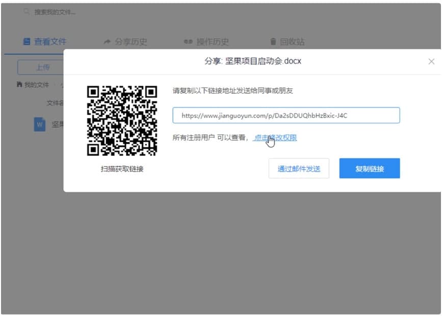Click 我的文件 breadcrumb
The image size is (442, 316).
[36, 85]
